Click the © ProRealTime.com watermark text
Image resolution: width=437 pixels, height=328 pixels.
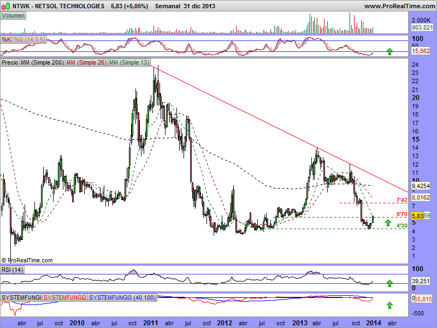pos(27,260)
